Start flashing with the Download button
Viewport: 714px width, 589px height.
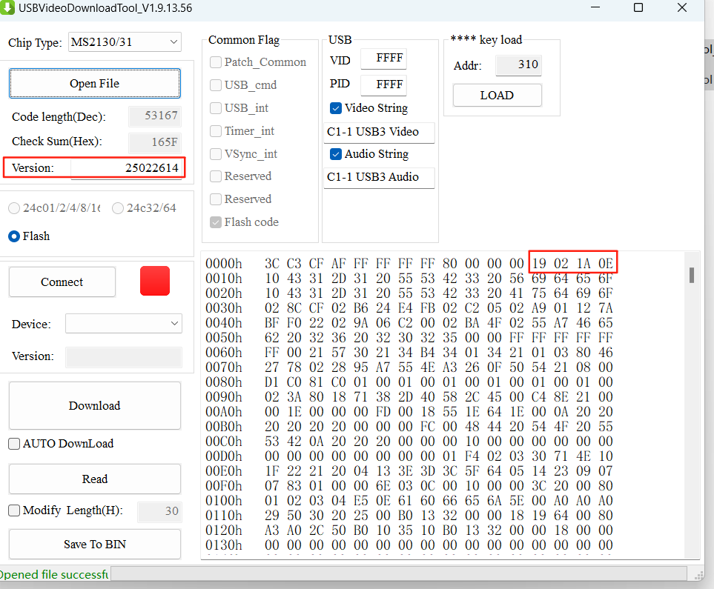94,406
